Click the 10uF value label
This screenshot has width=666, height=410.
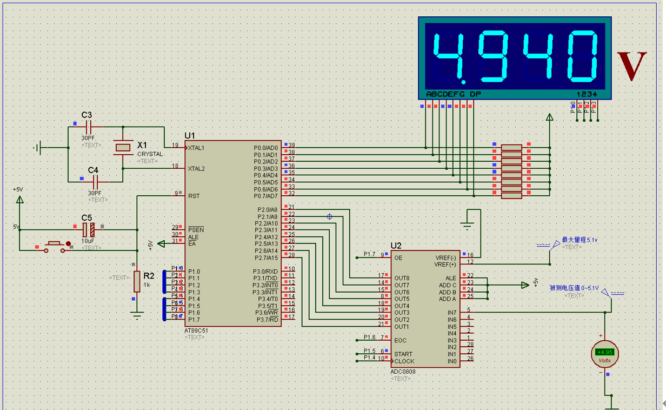88,241
